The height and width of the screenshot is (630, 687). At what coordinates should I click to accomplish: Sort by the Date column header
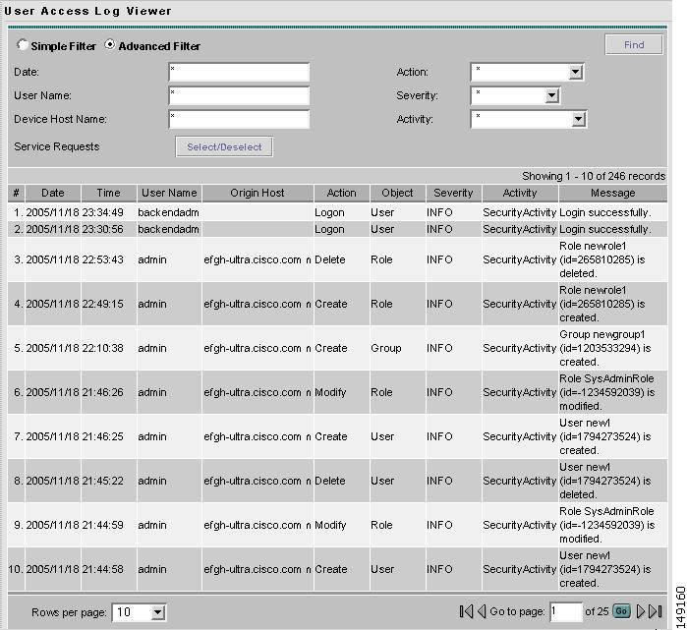(x=52, y=193)
